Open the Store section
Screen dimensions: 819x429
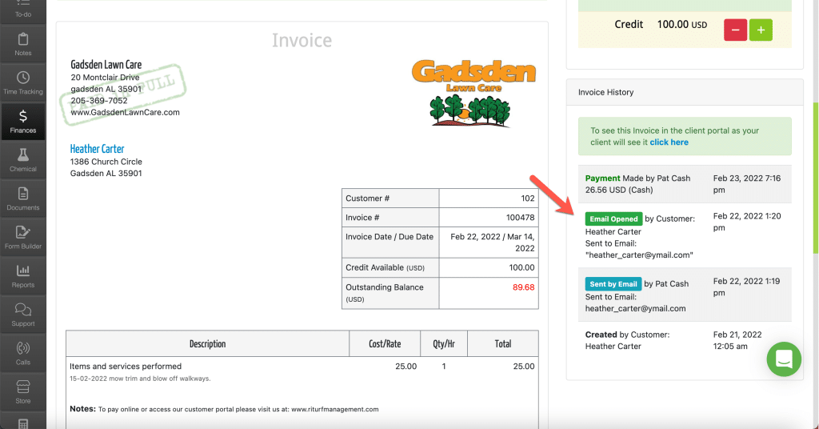click(23, 392)
